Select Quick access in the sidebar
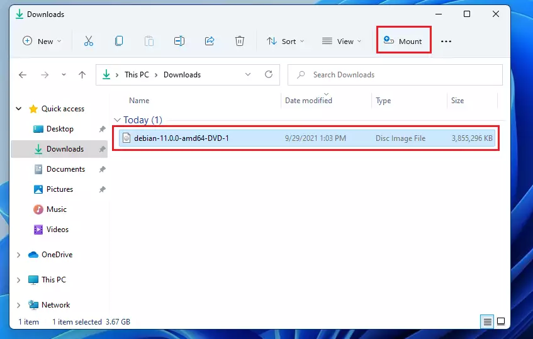The image size is (533, 339). coord(63,109)
